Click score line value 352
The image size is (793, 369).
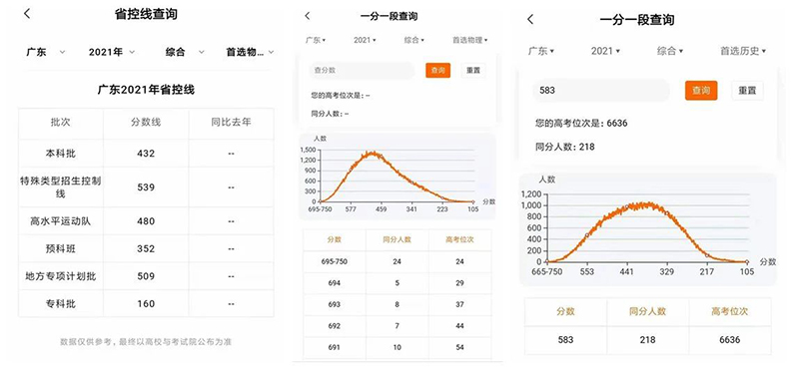click(x=146, y=249)
